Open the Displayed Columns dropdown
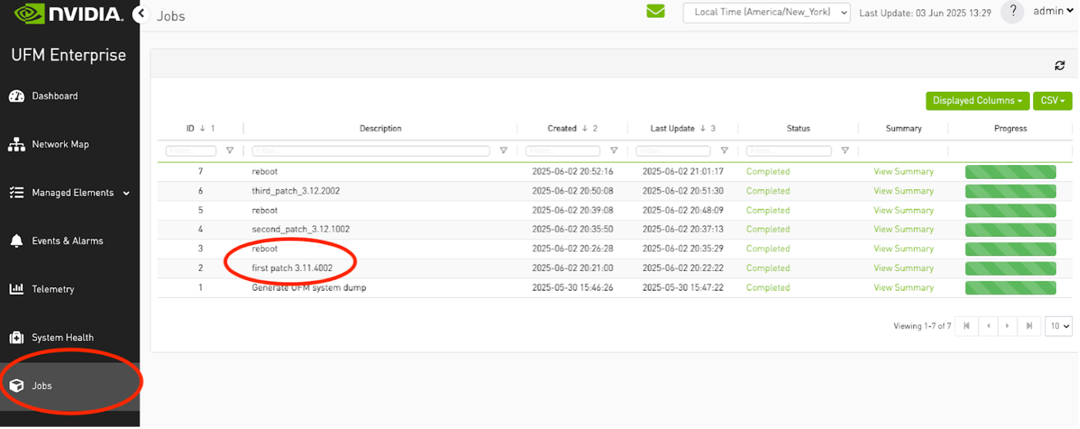The image size is (1080, 429). coord(977,101)
